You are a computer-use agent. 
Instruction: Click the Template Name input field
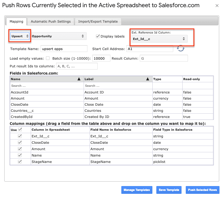coord(64,49)
